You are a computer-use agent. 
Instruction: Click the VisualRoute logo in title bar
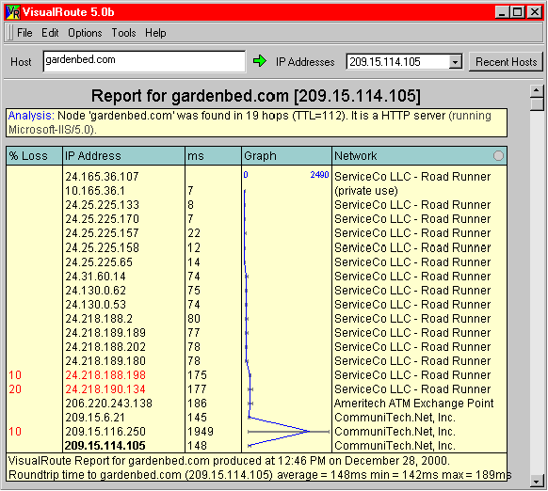(13, 12)
